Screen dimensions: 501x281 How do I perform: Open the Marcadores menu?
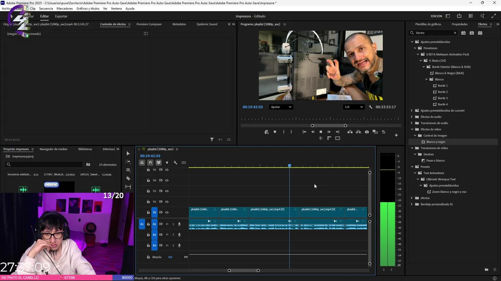[x=65, y=9]
